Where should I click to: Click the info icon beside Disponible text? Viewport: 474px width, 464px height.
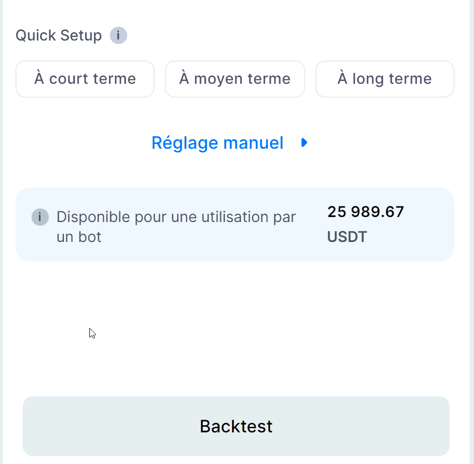tap(40, 217)
